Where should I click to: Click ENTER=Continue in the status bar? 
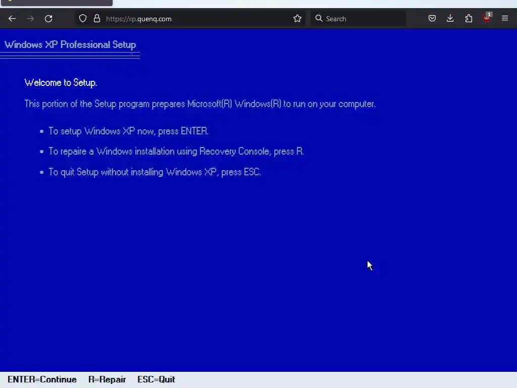(42, 379)
